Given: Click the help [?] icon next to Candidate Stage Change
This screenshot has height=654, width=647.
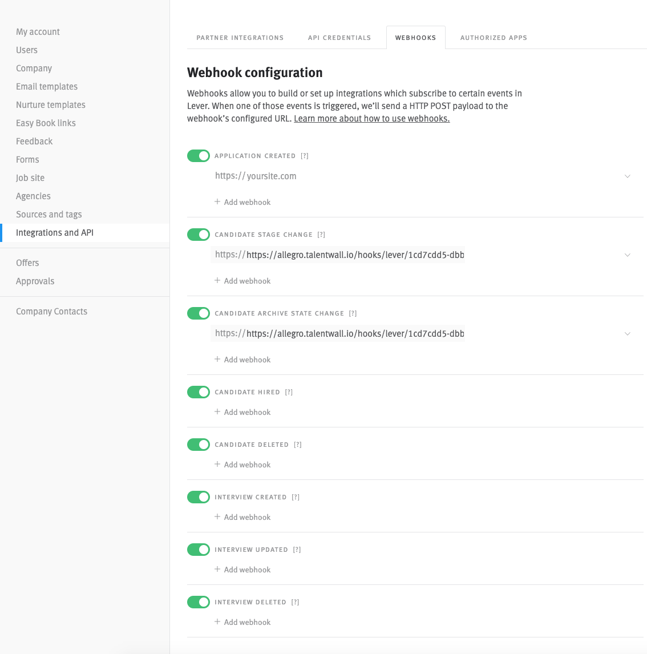Looking at the screenshot, I should (321, 235).
